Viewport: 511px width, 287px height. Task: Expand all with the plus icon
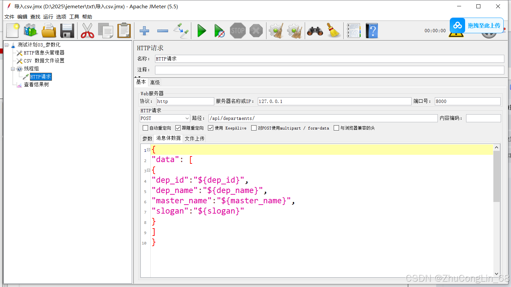pos(144,31)
